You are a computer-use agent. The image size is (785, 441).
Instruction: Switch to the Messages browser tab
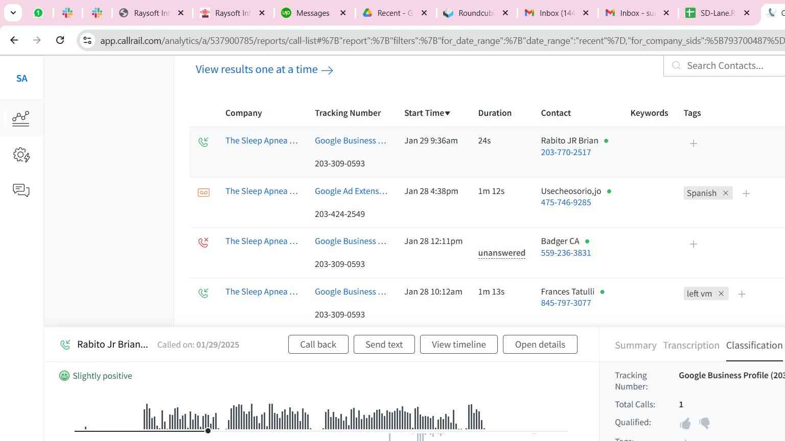(x=313, y=13)
